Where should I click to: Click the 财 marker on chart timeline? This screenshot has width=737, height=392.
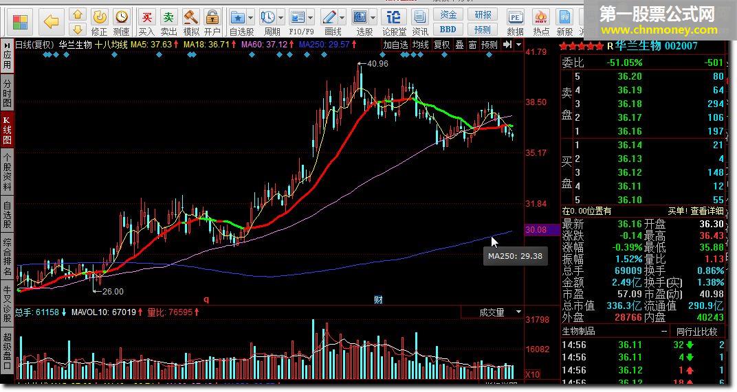[x=378, y=299]
